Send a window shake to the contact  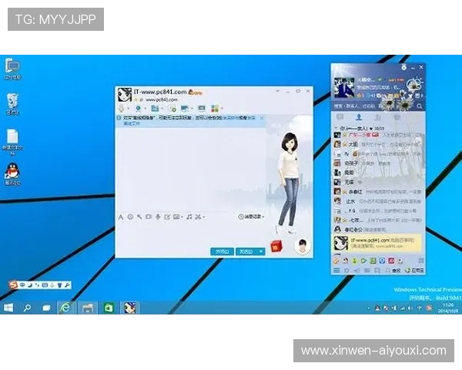point(149,217)
